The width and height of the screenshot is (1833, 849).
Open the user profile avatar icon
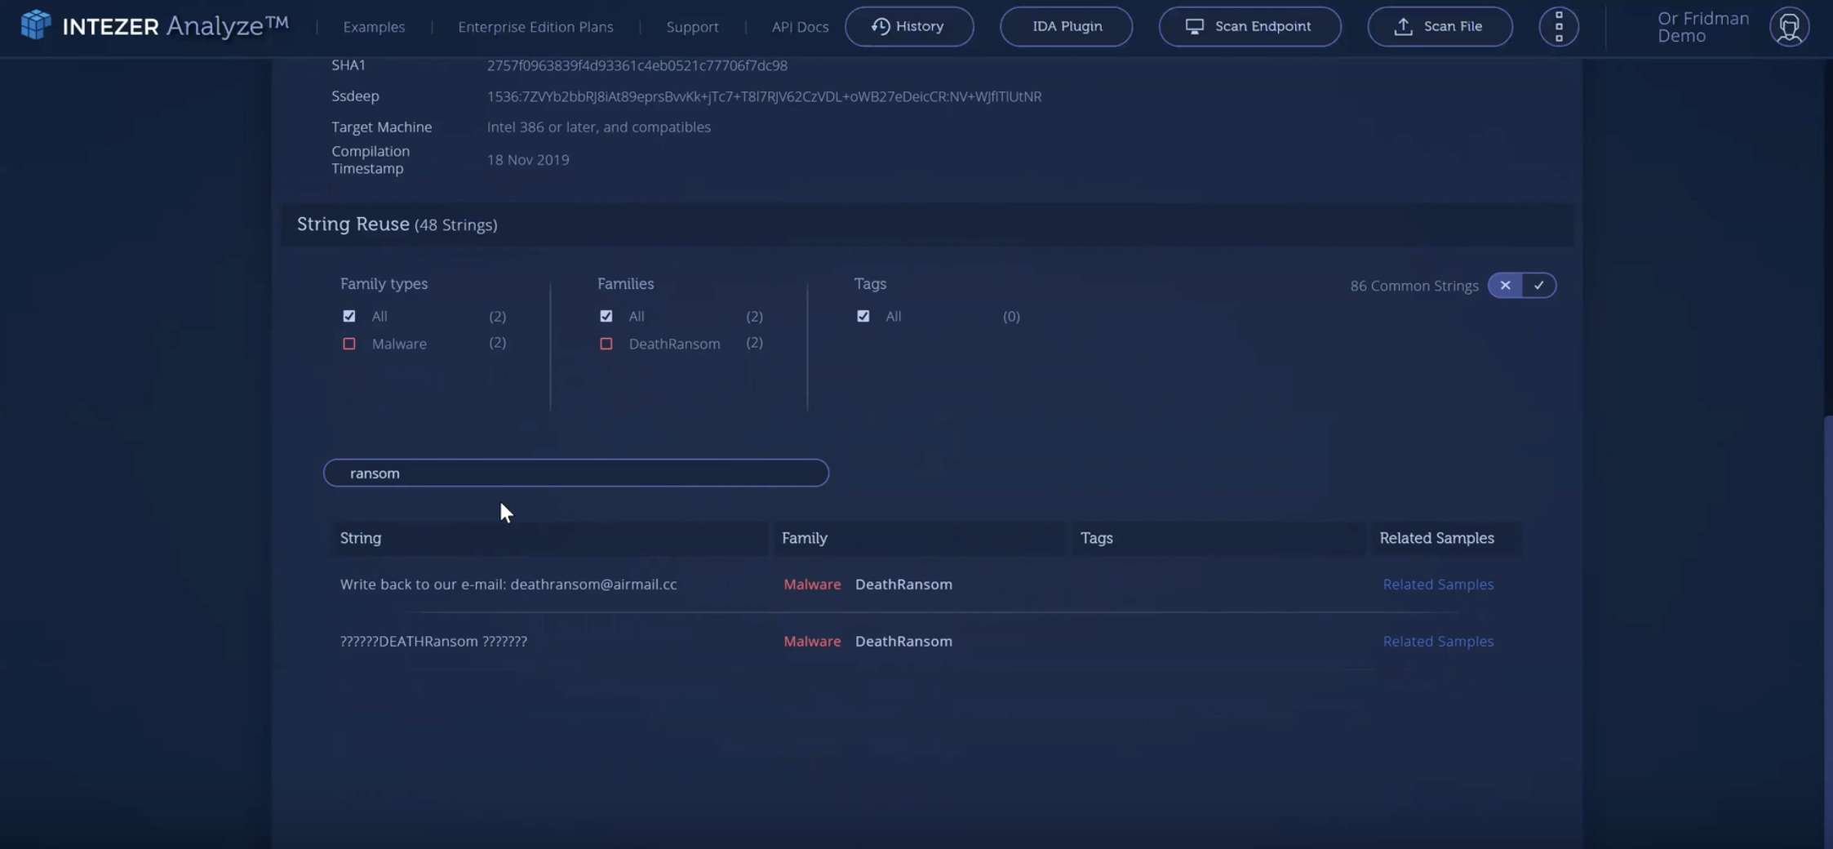[1788, 25]
